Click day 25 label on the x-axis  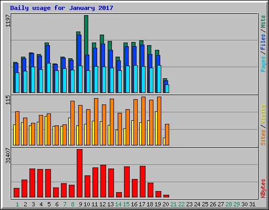205,204
